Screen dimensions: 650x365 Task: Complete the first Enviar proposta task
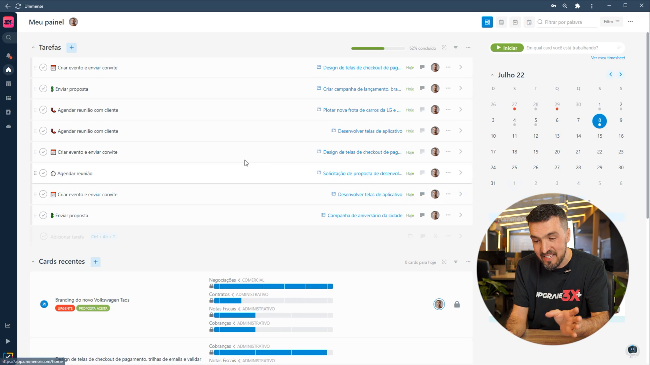pyautogui.click(x=43, y=89)
